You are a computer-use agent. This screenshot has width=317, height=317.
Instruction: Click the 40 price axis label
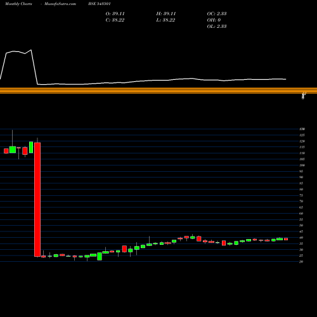[301, 238]
